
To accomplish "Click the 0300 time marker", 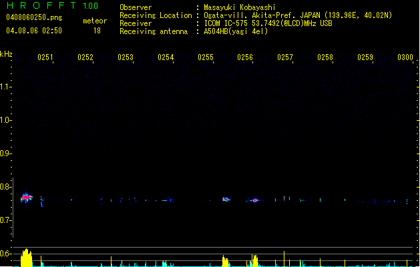I will pyautogui.click(x=405, y=57).
